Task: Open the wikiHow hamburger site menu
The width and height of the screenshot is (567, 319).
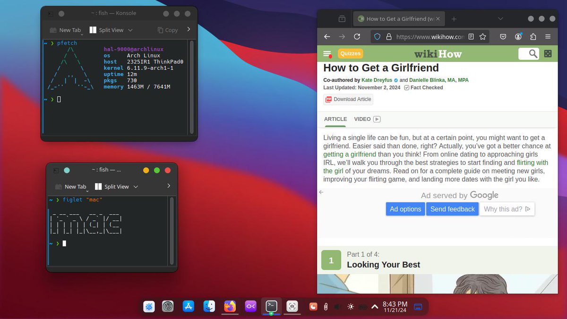Action: tap(327, 54)
